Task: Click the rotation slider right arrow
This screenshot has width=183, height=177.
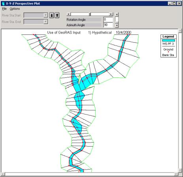Action: [x=111, y=14]
